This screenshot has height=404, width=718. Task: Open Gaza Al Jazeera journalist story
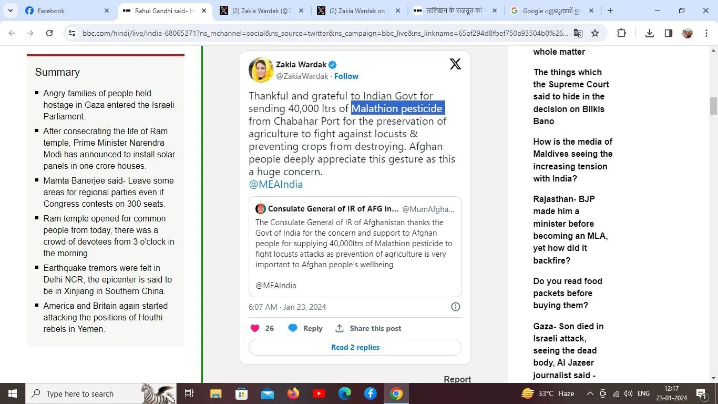pos(568,351)
